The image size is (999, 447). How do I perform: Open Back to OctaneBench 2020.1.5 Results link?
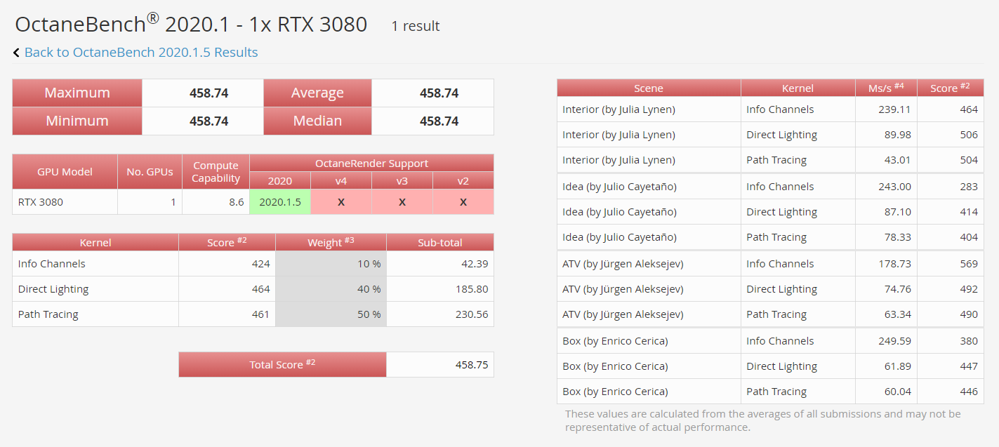[x=141, y=53]
